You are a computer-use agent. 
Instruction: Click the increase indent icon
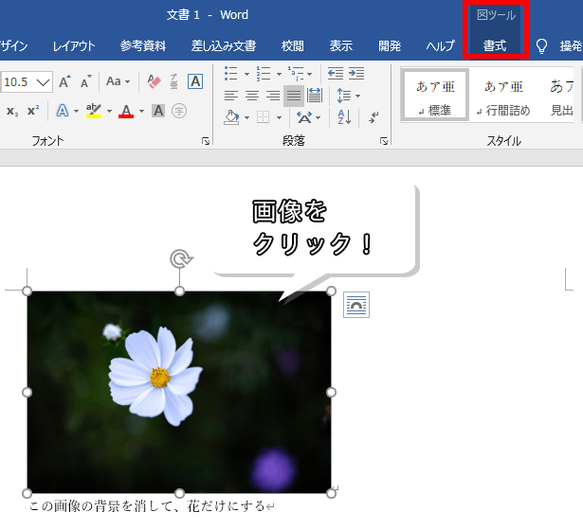tap(355, 73)
